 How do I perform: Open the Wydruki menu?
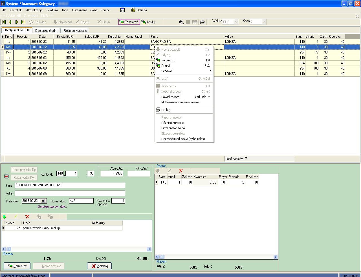[52, 10]
